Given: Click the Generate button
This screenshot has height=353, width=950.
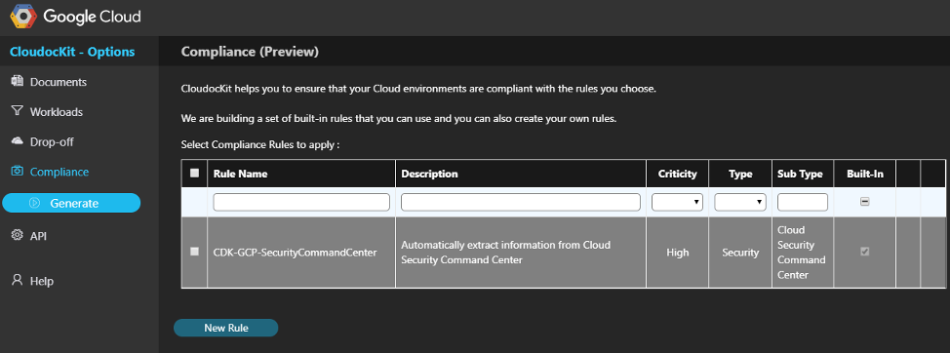Looking at the screenshot, I should coord(71,204).
